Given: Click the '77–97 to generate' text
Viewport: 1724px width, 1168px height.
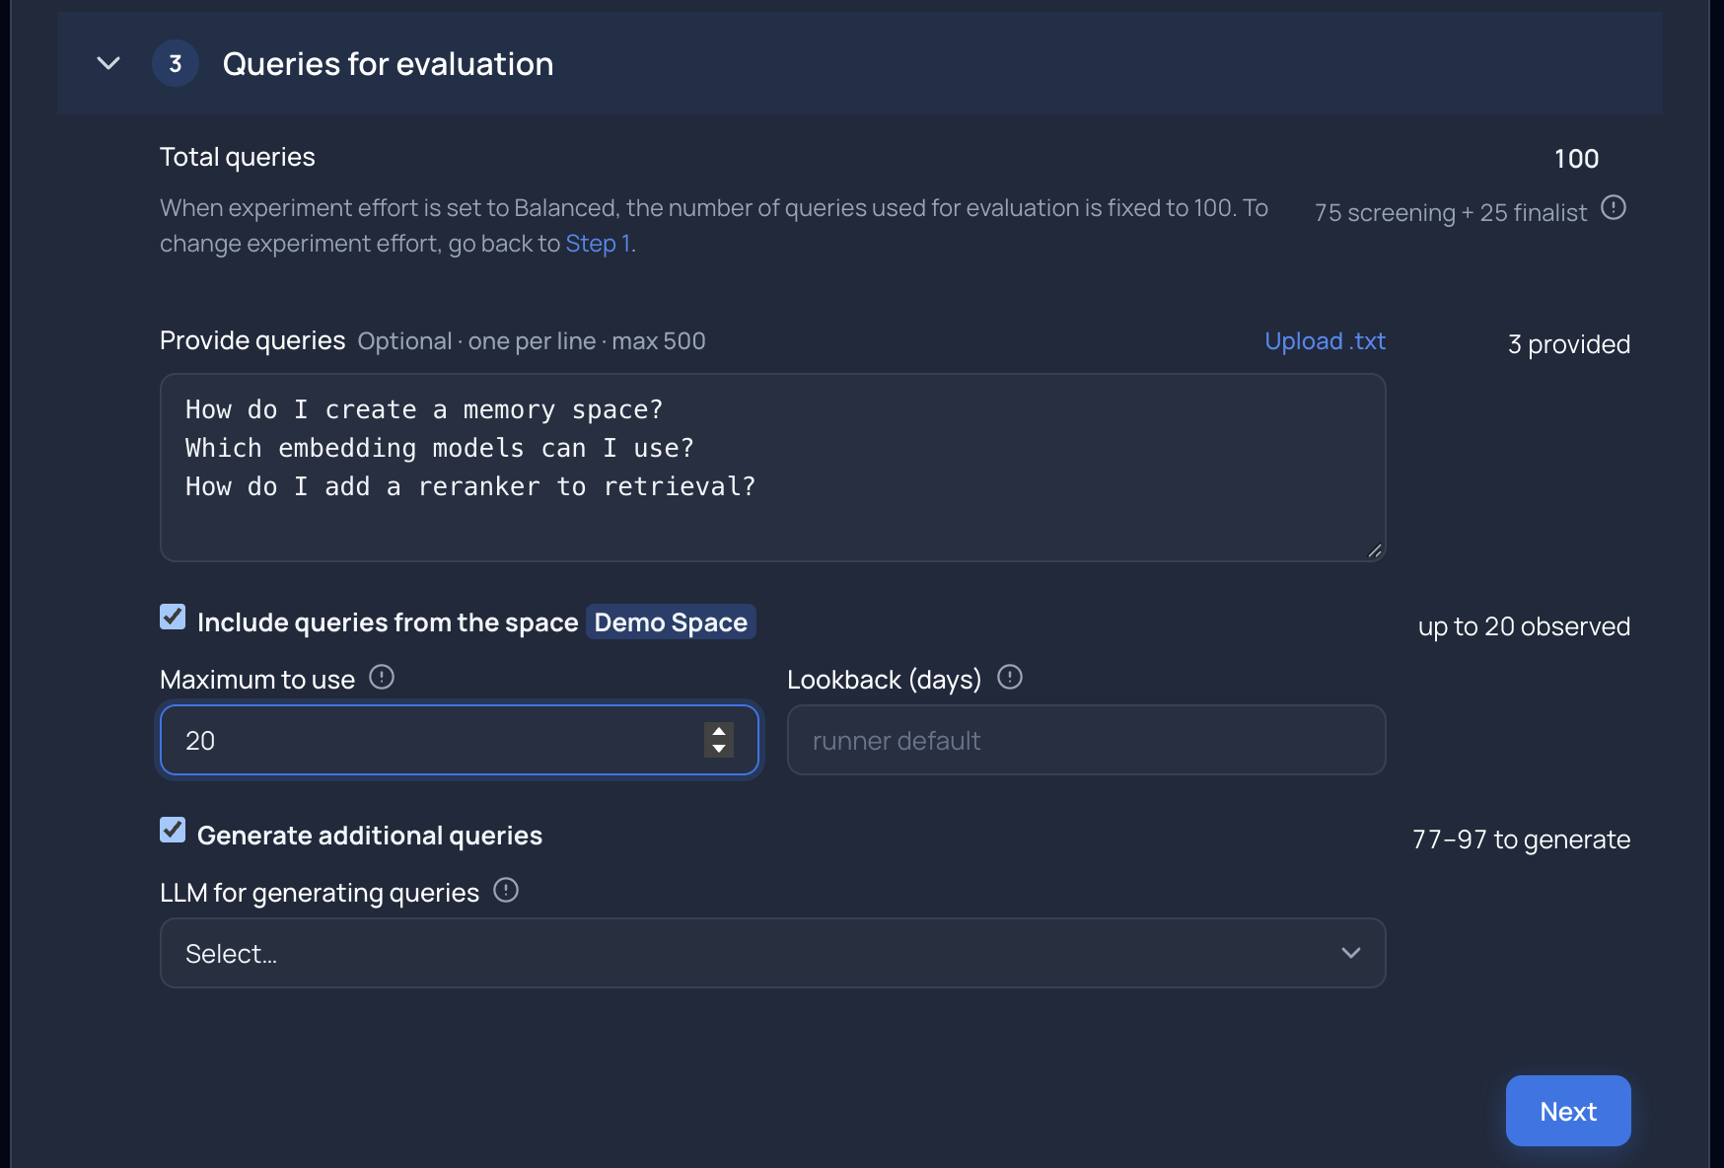Looking at the screenshot, I should pos(1521,839).
